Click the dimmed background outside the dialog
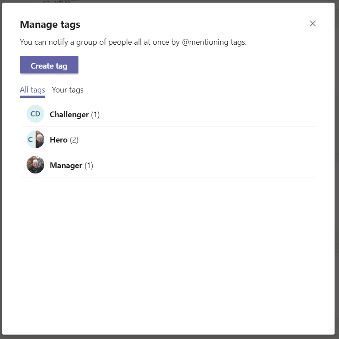 click(337, 177)
